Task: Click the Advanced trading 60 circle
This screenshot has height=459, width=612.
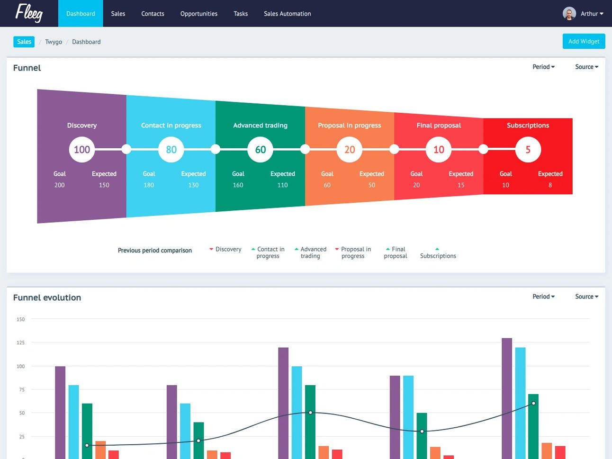Action: click(261, 150)
